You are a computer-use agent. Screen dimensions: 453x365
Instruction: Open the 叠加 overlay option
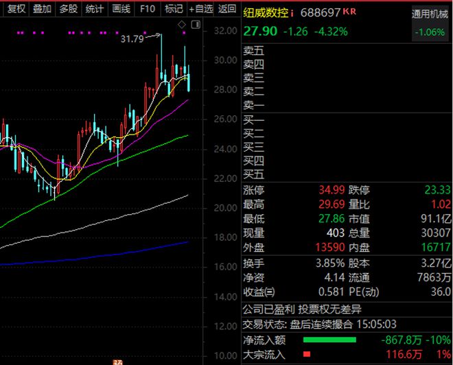42,9
